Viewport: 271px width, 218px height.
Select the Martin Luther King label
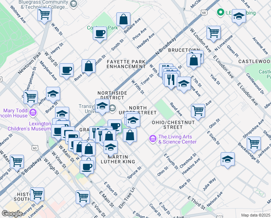tap(118, 159)
